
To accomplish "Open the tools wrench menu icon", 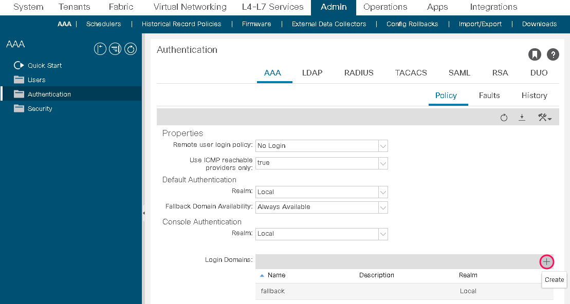I will tap(544, 117).
